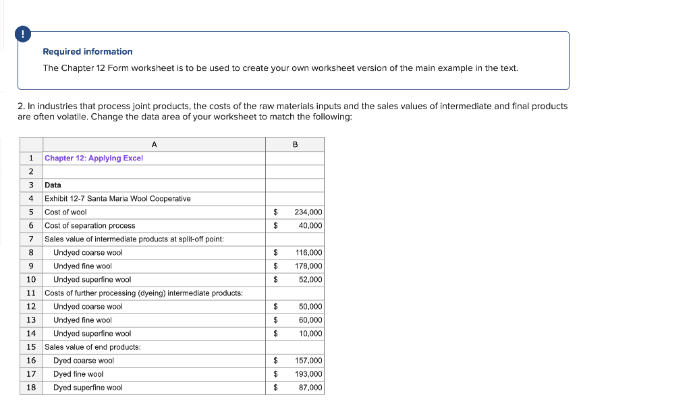This screenshot has height=420, width=691.
Task: Click the blue exclamation alert icon
Action: coord(23,33)
